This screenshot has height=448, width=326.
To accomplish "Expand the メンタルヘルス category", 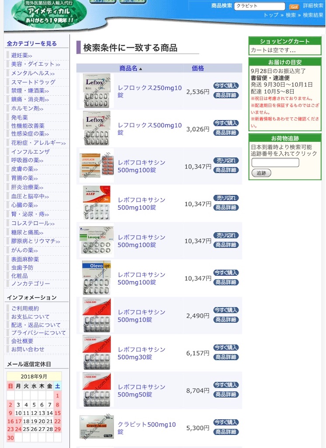I will click(x=32, y=73).
